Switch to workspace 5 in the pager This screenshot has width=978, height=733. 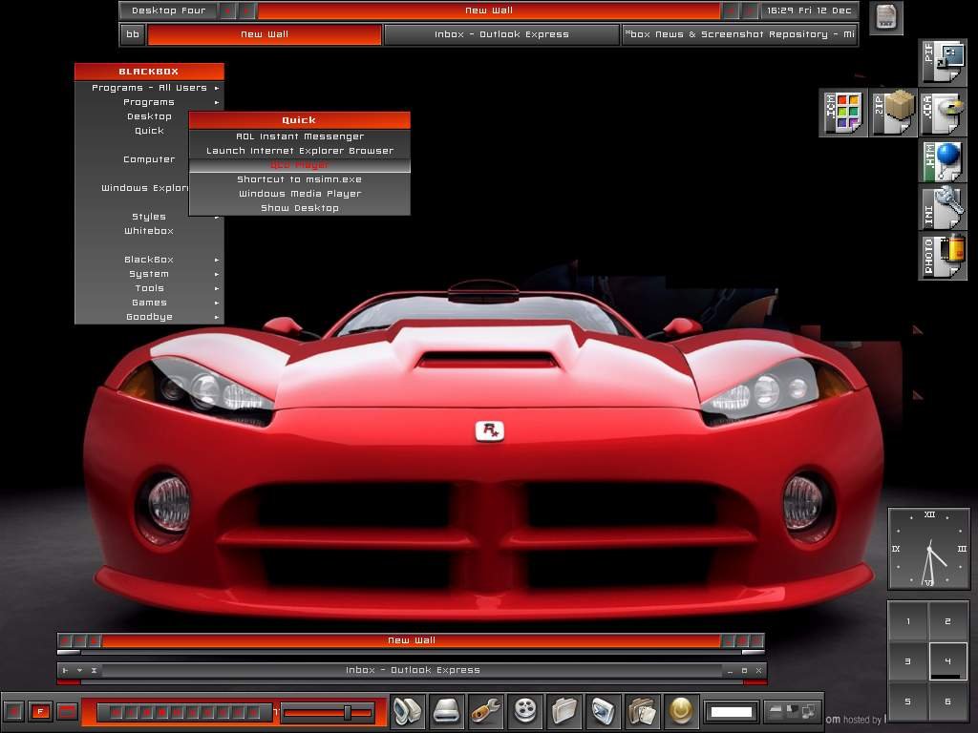(908, 702)
